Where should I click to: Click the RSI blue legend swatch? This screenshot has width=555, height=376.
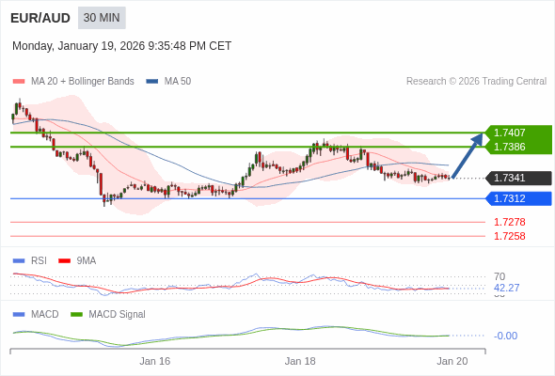coord(19,261)
